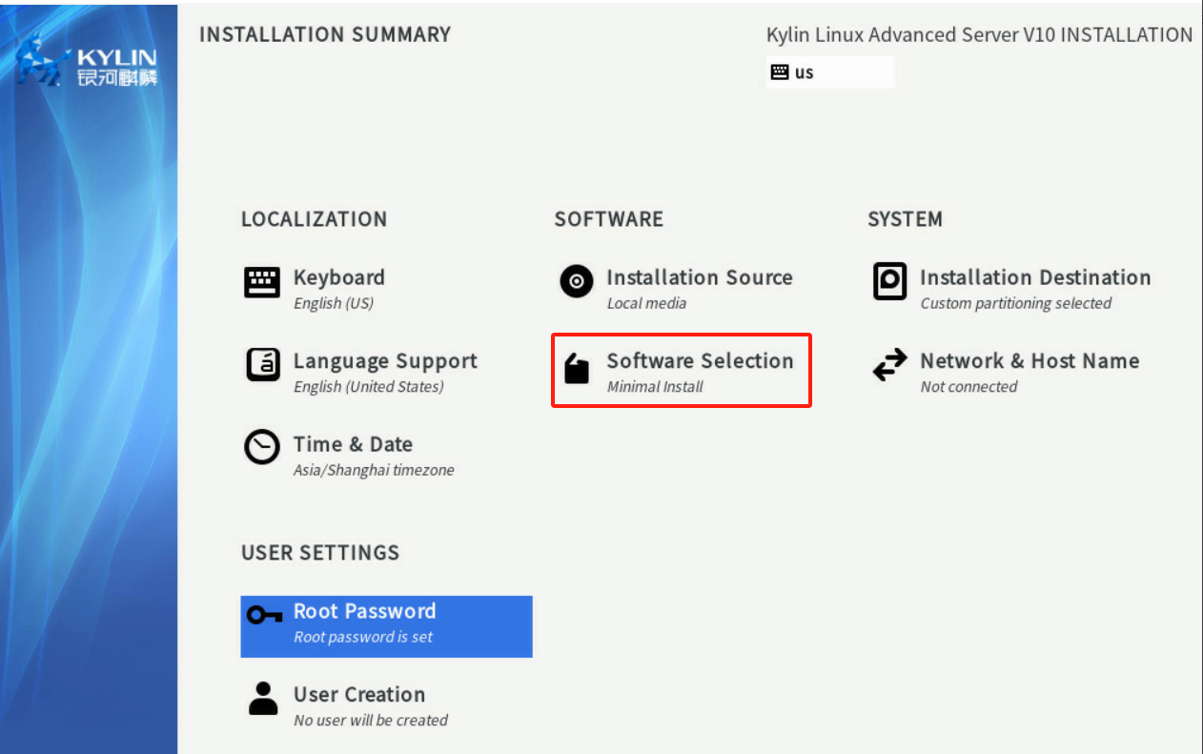Screen dimensions: 1203x754
Task: Configure via the Network & Host Name label
Action: (1030, 361)
